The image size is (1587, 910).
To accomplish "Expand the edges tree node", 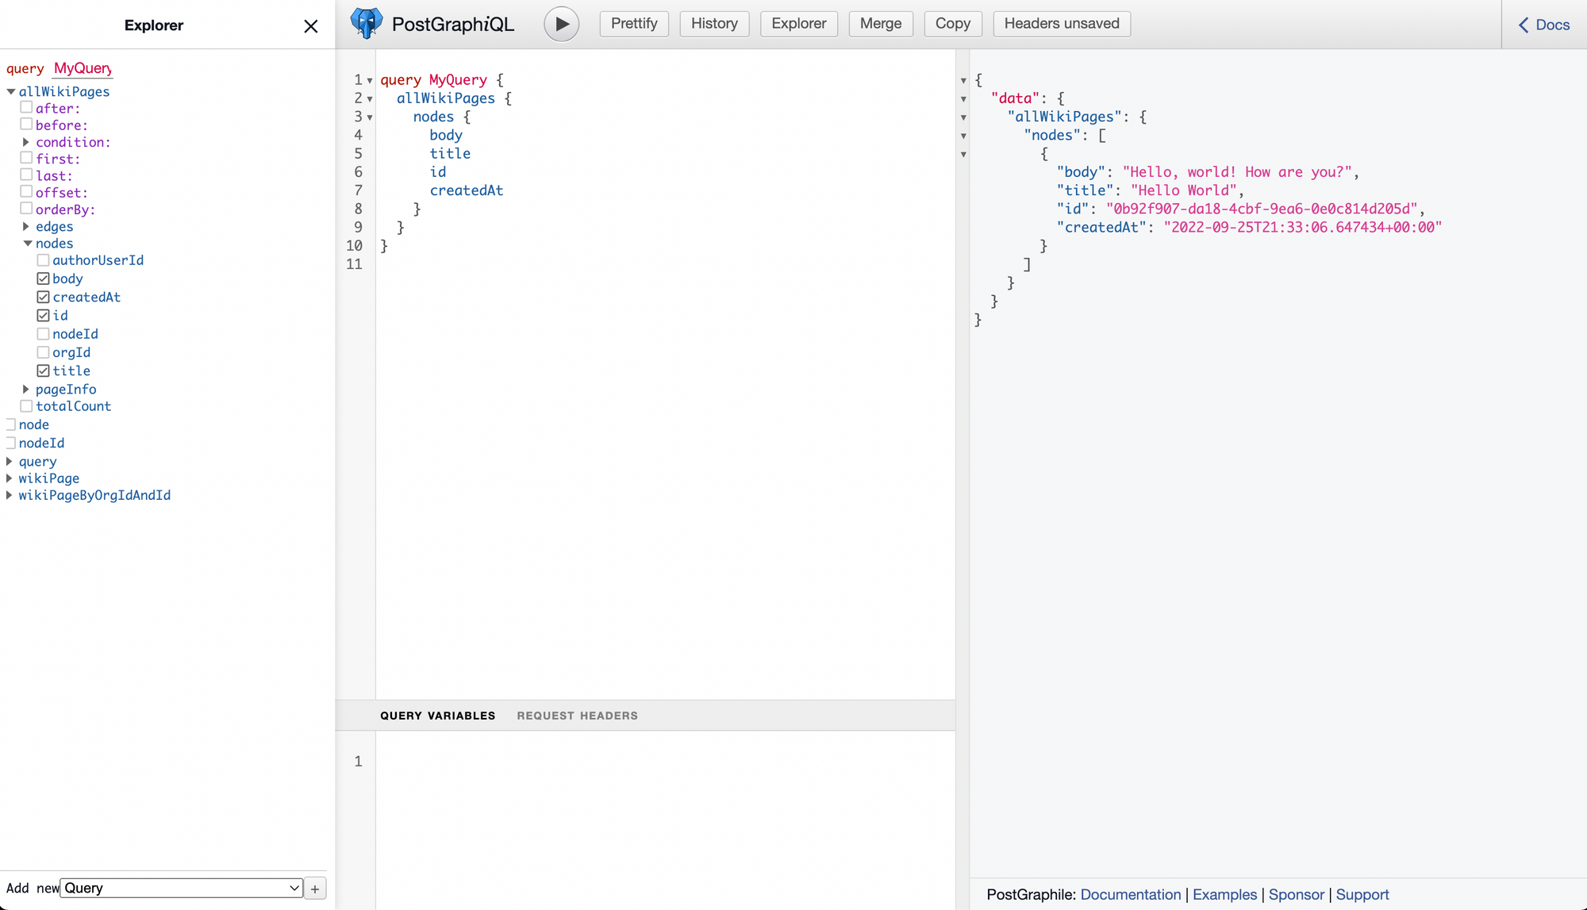I will click(26, 227).
